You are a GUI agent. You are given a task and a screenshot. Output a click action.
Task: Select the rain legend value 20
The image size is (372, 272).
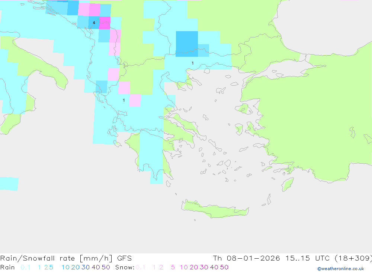(76, 267)
